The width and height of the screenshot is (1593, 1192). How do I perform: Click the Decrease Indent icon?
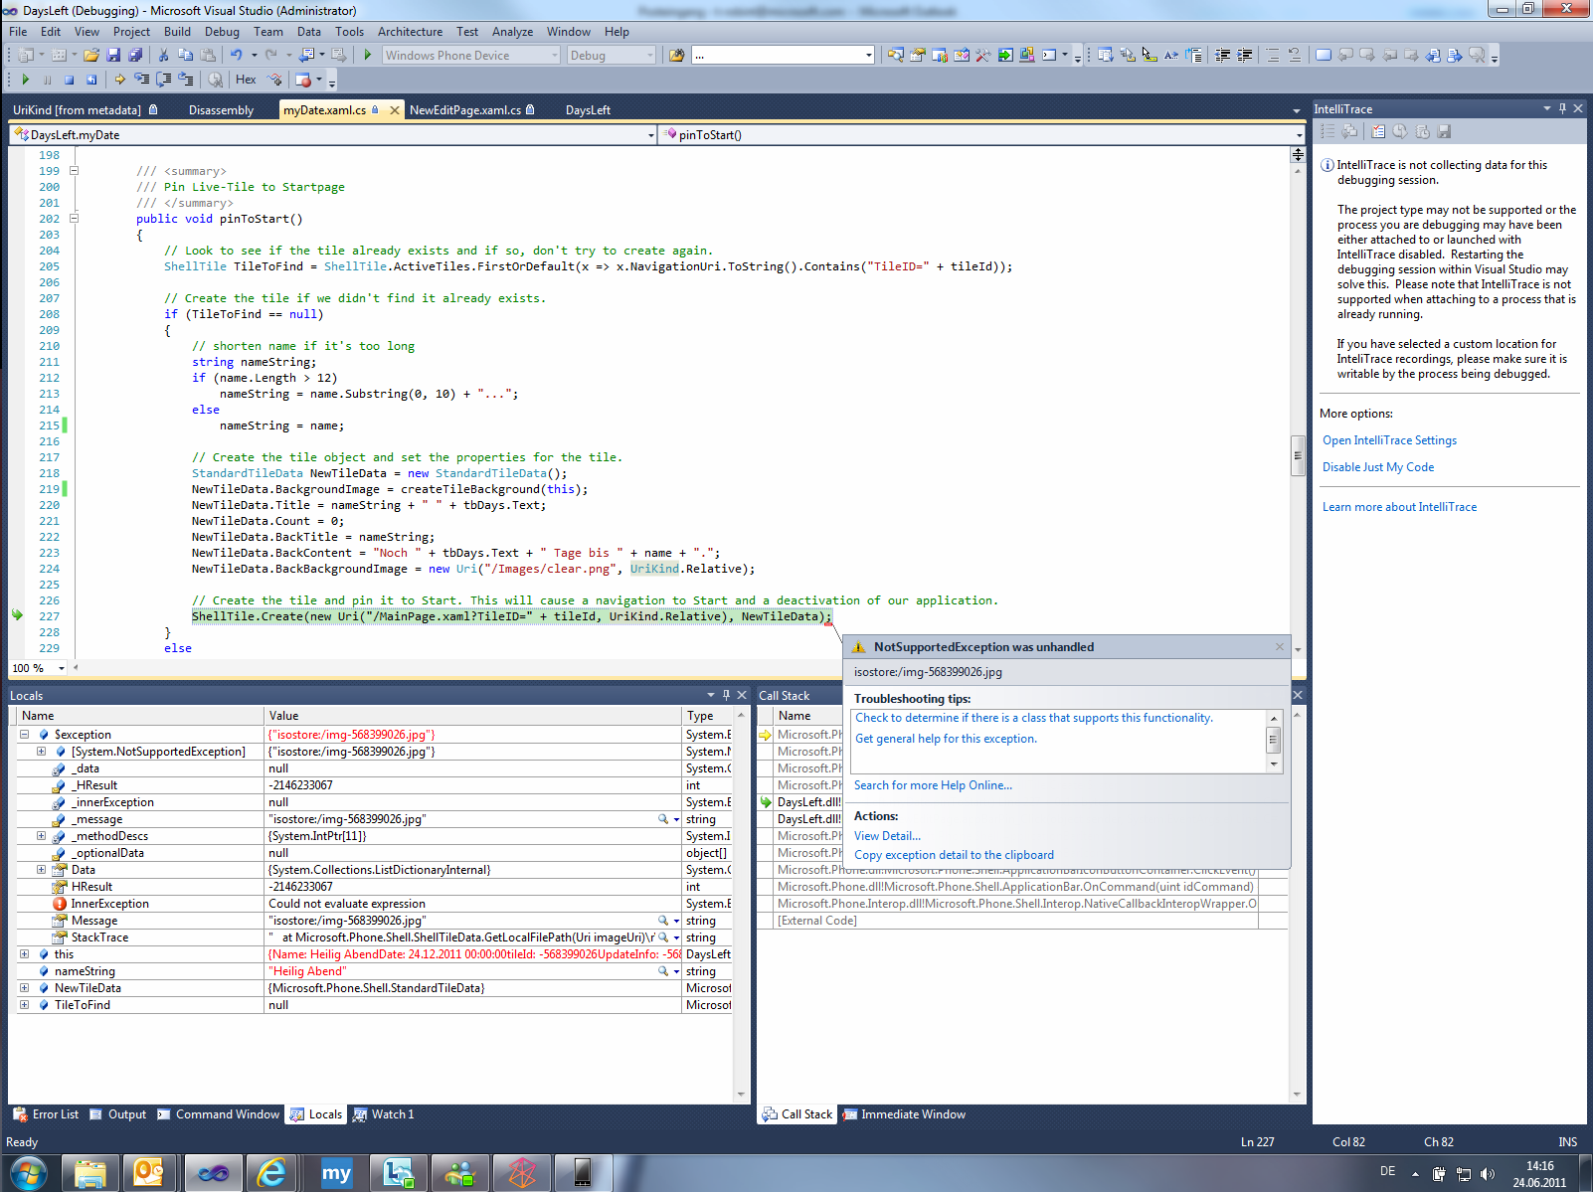pyautogui.click(x=1223, y=55)
